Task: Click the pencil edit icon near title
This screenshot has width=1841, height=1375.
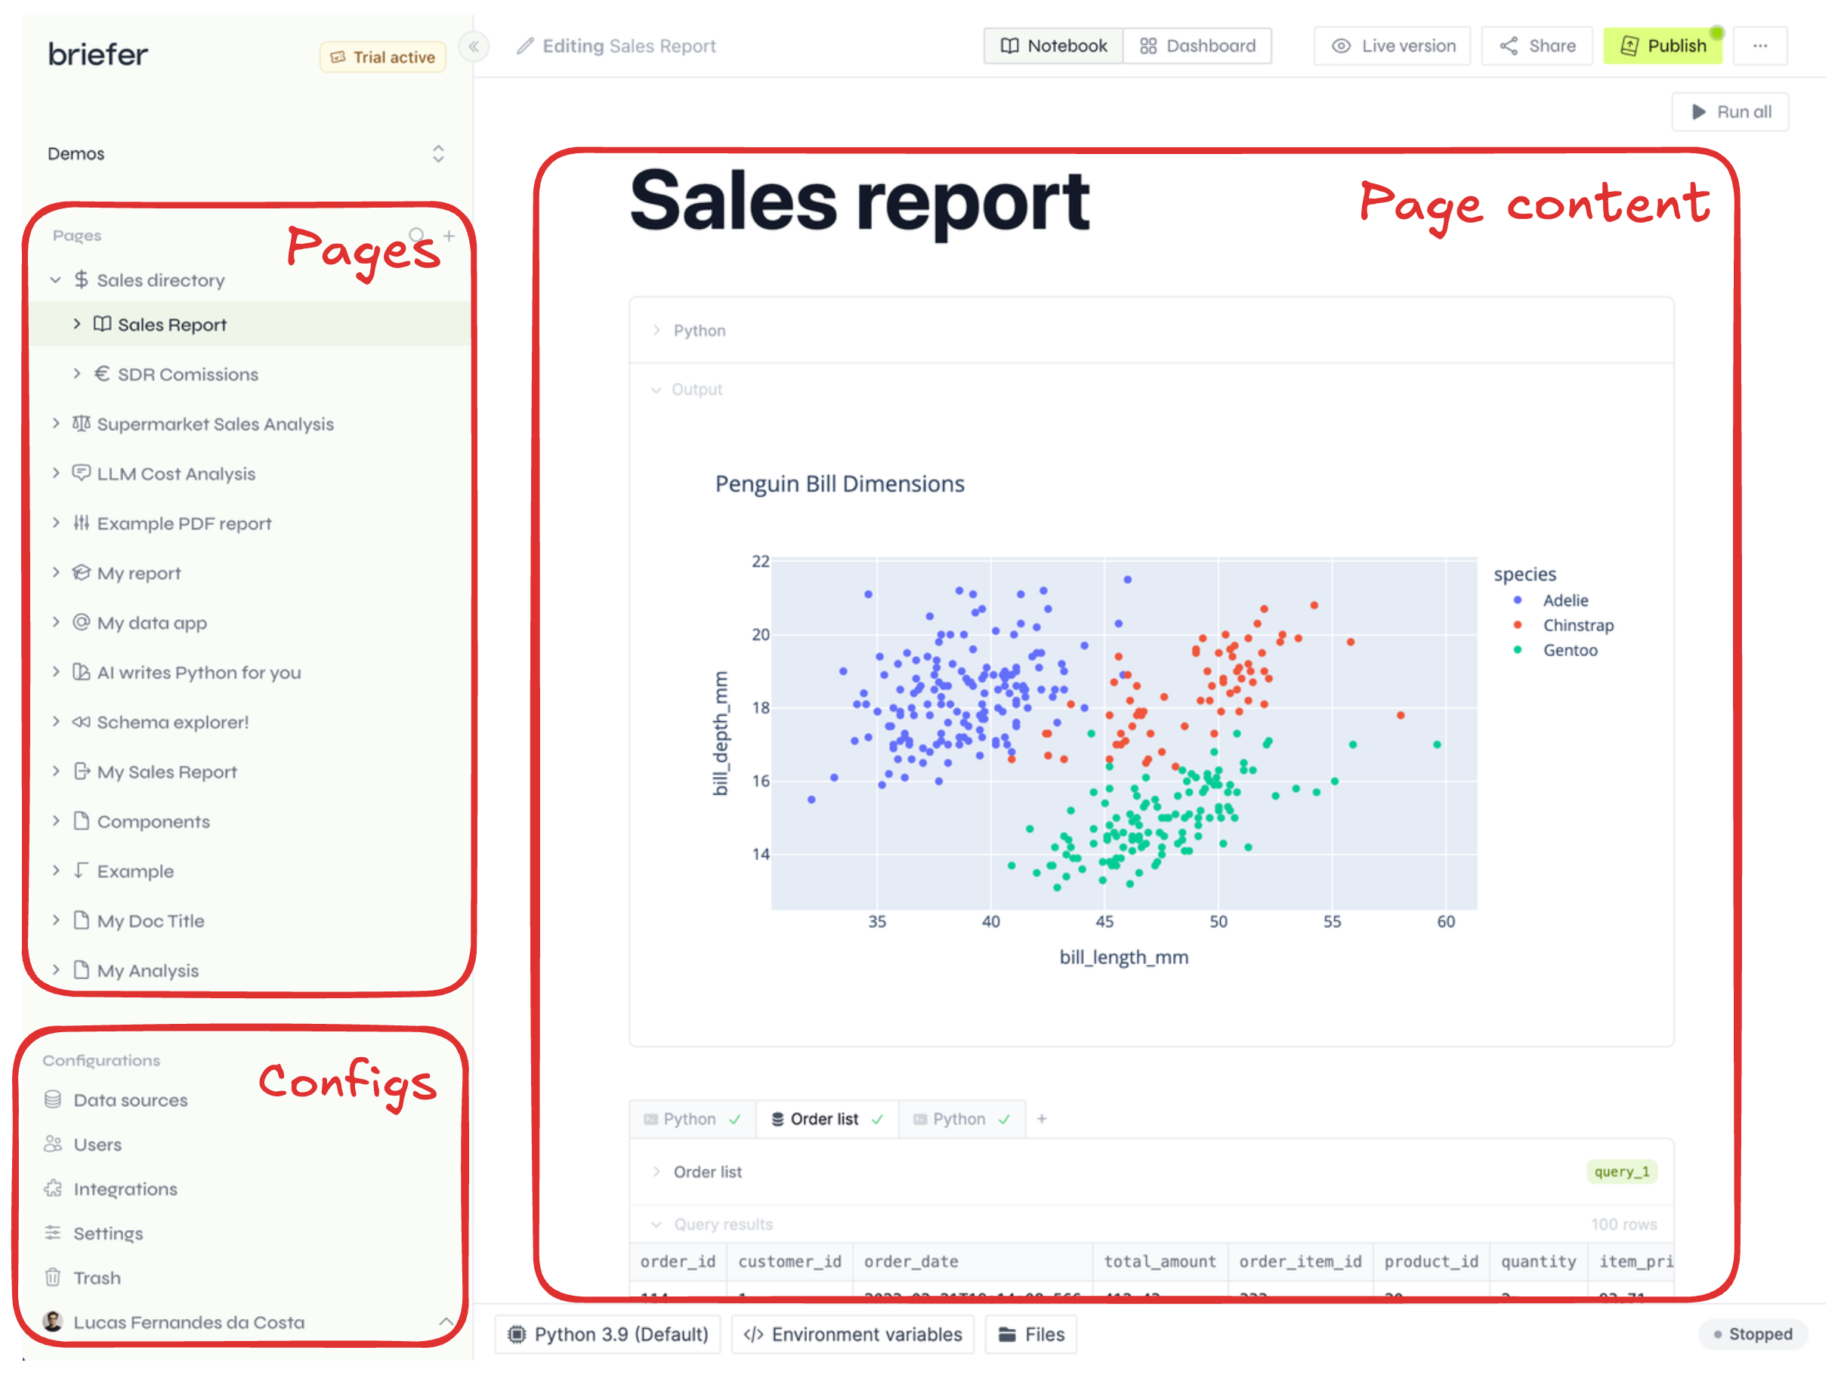Action: (524, 47)
